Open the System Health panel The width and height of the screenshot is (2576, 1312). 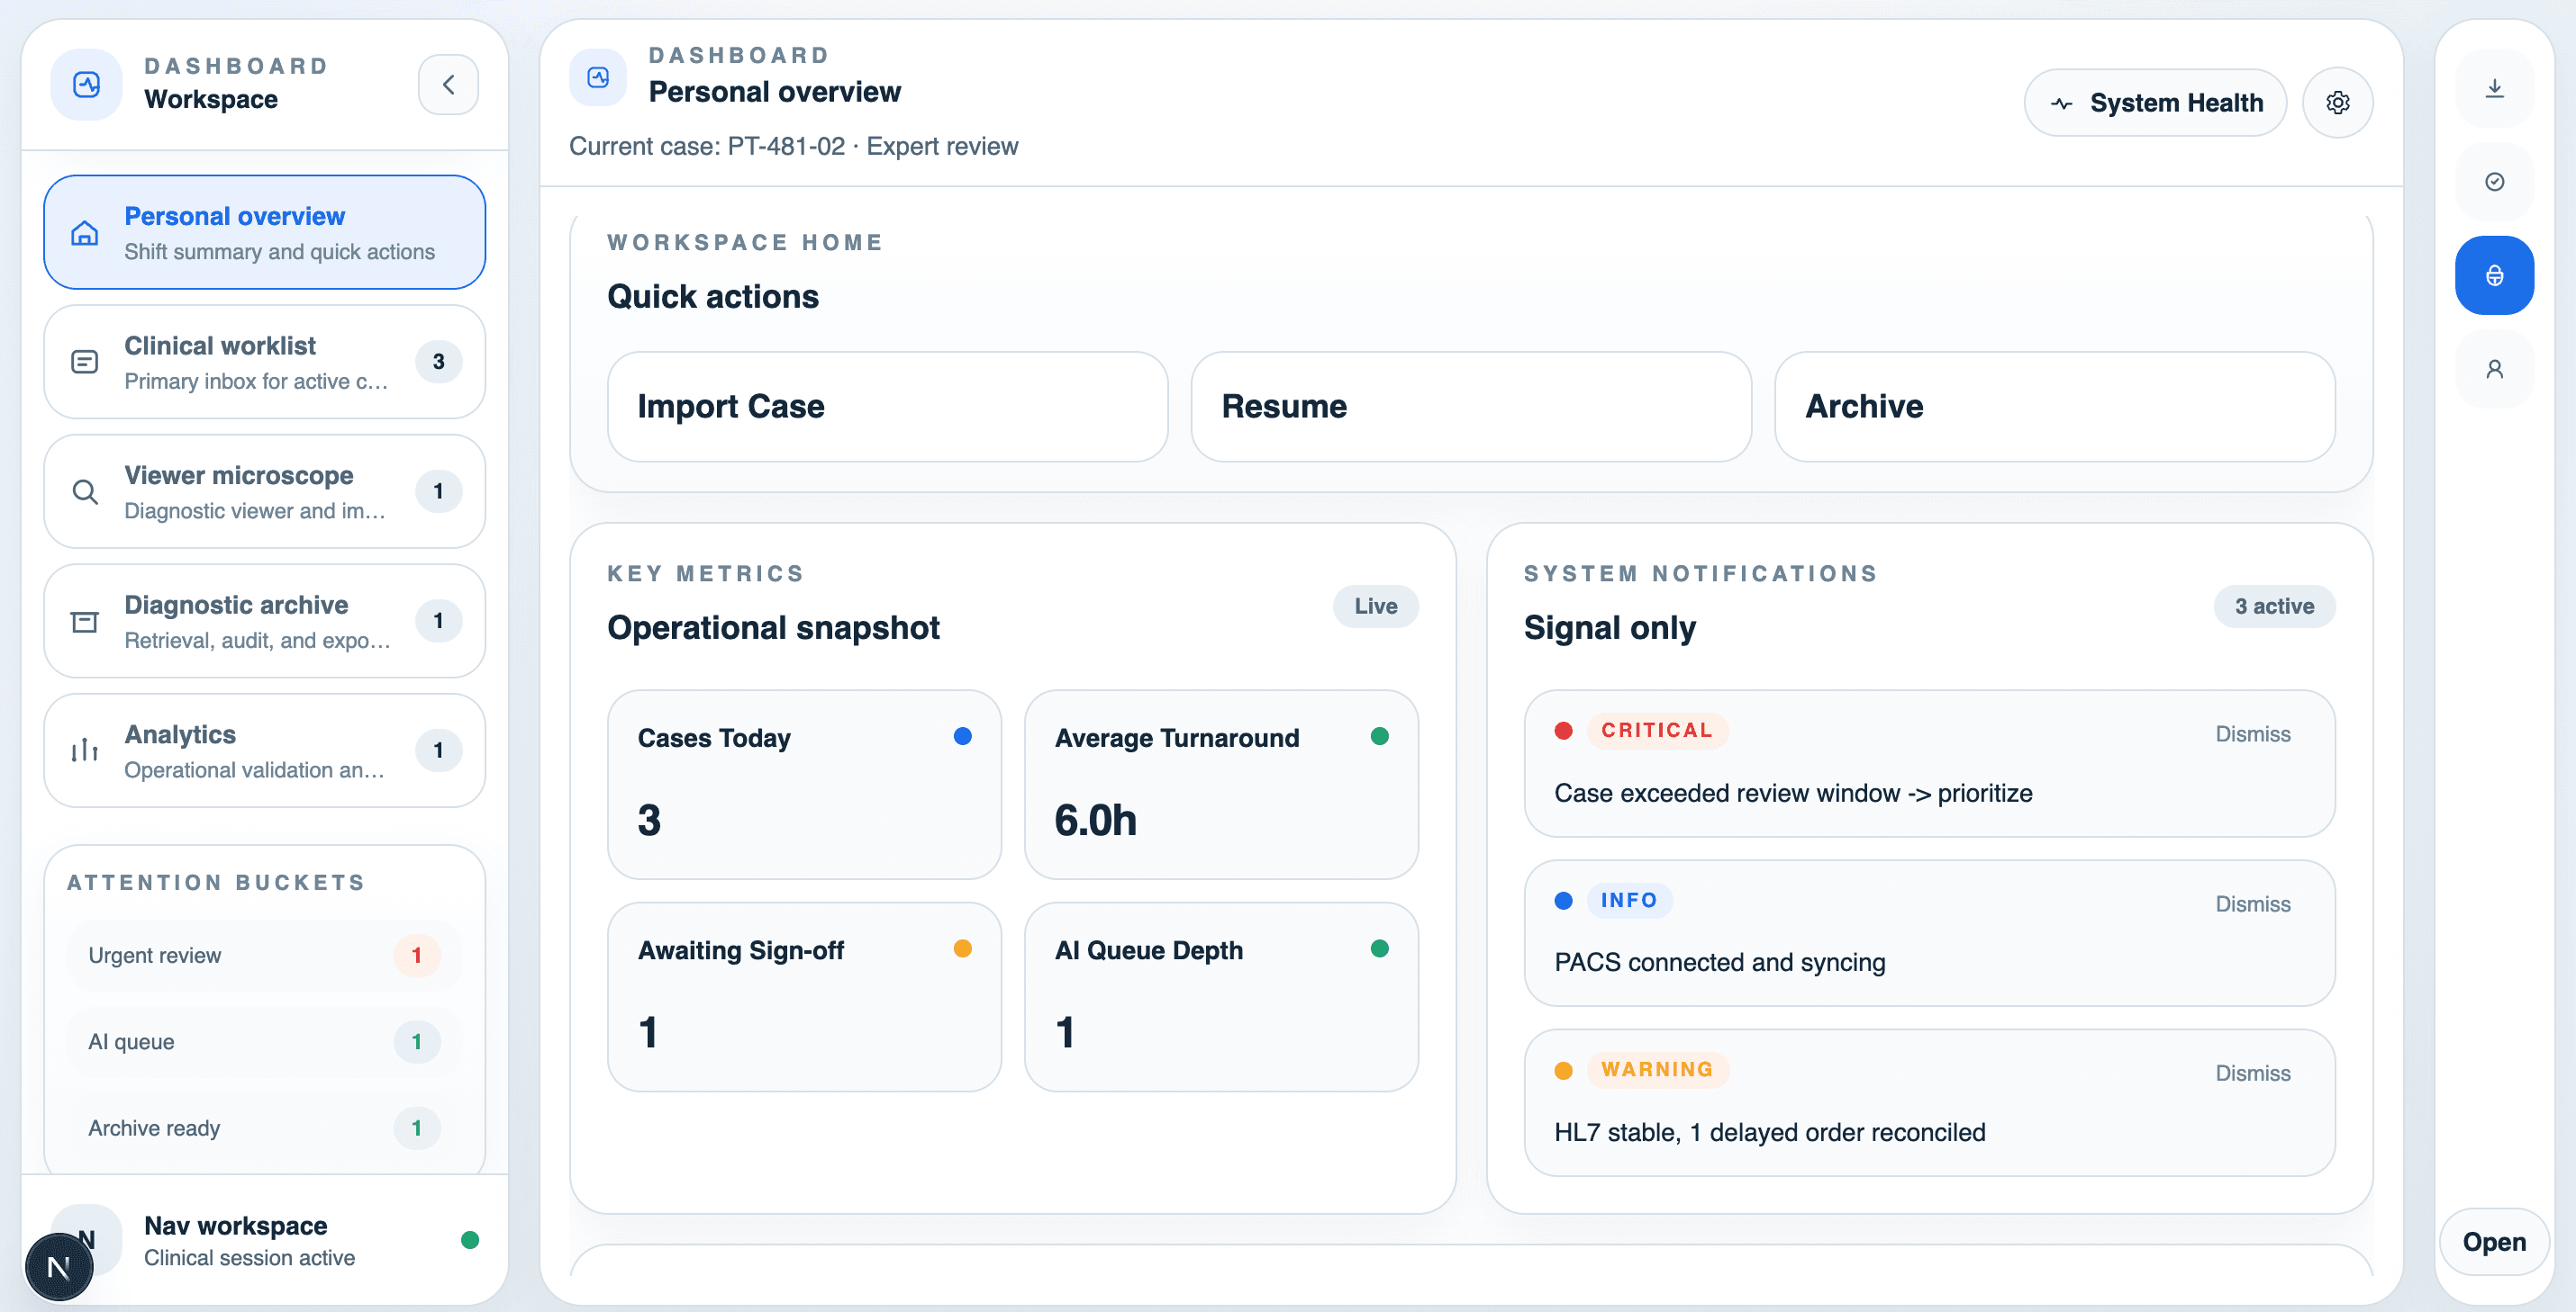[2155, 103]
